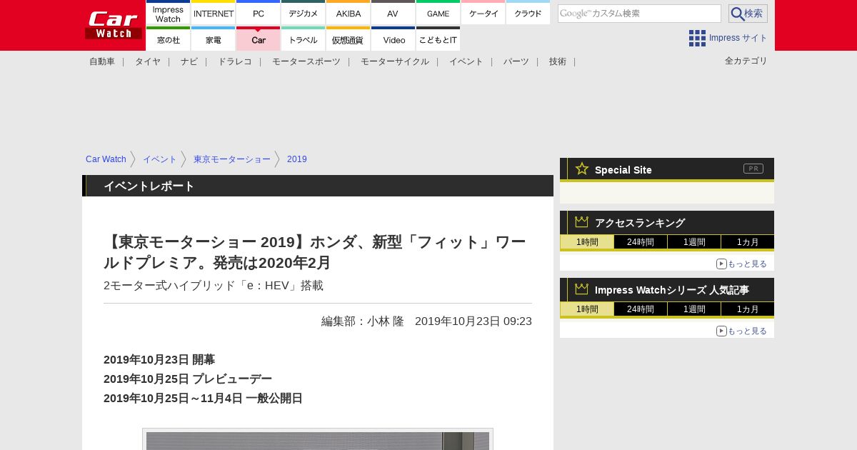857x450 pixels.
Task: Click もっと見る under 人気記事
Action: [742, 331]
